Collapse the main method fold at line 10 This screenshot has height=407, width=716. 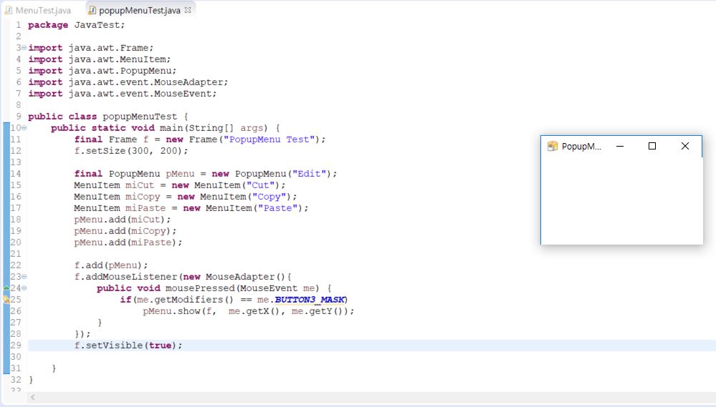[24, 127]
